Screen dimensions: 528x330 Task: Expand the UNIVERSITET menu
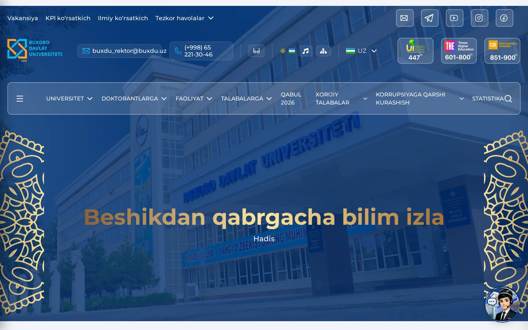coord(69,99)
